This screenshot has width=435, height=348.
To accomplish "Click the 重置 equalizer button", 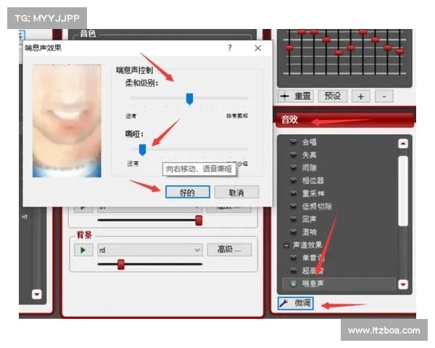I will point(296,96).
